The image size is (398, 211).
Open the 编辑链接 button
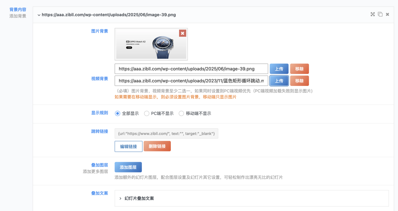(129, 146)
